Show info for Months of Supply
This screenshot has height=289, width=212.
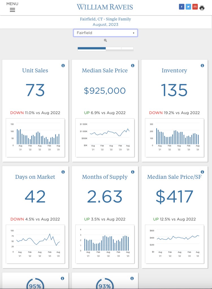tap(133, 172)
